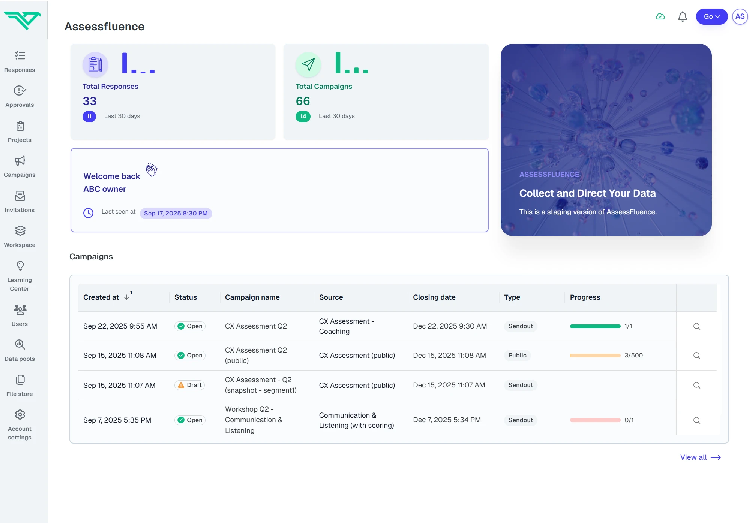Expand the Go button dropdown
Image resolution: width=752 pixels, height=523 pixels.
[711, 16]
